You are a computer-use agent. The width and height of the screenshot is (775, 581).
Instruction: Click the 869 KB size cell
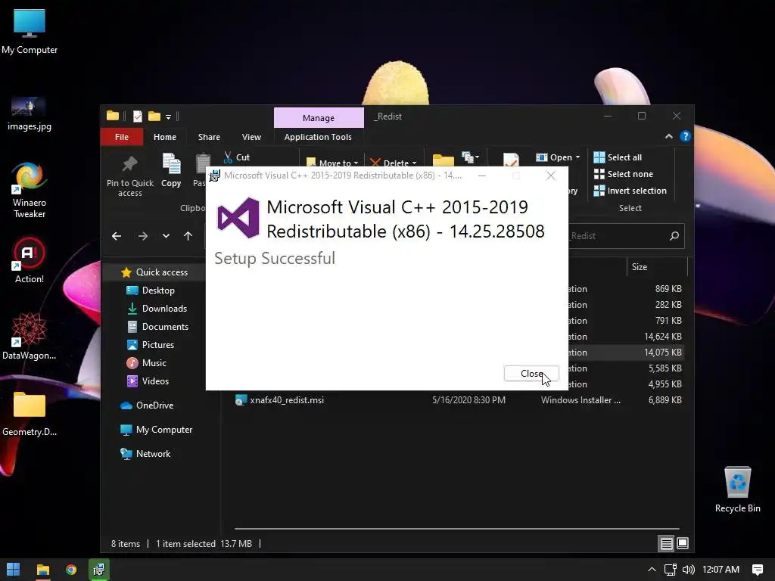[x=668, y=288]
